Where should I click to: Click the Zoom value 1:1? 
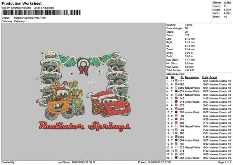[x=225, y=17]
